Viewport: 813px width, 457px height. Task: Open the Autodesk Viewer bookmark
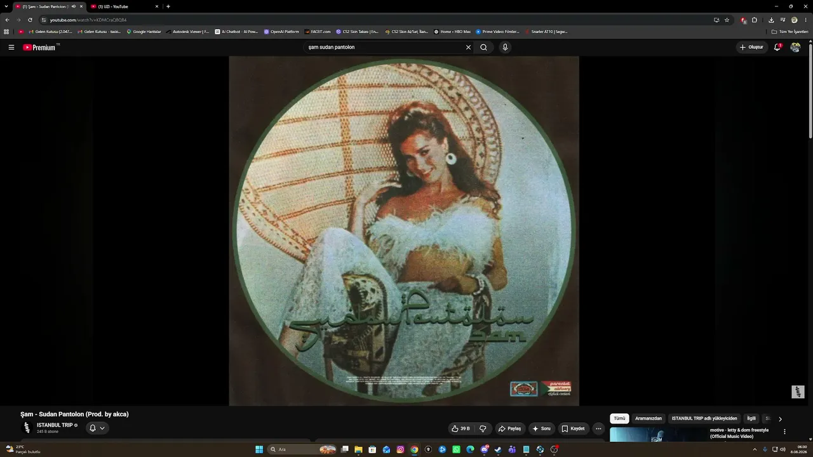(187, 31)
